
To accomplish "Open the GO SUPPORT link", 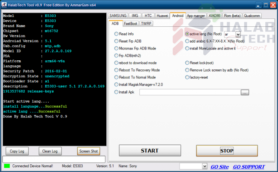I will [249, 167].
